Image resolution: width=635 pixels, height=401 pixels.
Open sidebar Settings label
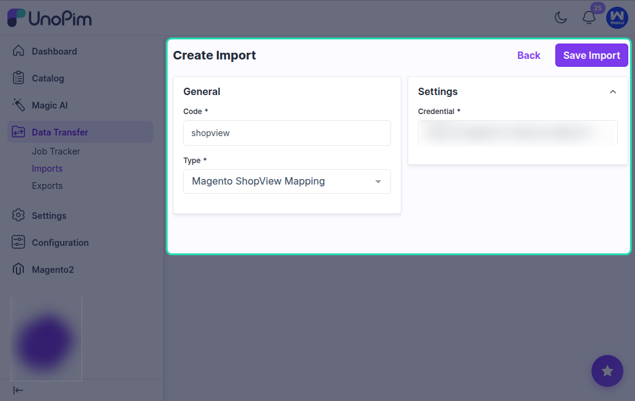tap(49, 216)
